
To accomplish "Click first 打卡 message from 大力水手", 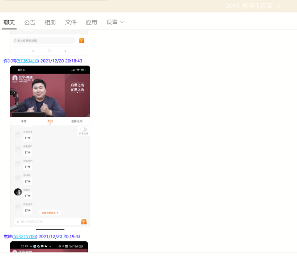I will 28,138.
